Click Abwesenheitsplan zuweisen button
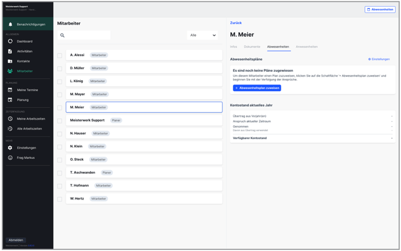Screen dimensions: 401x251 (257, 88)
